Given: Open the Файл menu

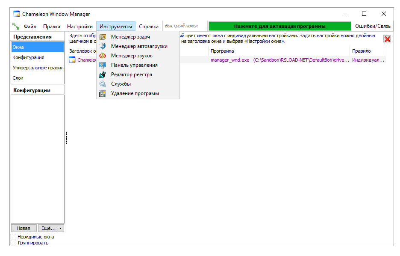Looking at the screenshot, I should click(30, 26).
